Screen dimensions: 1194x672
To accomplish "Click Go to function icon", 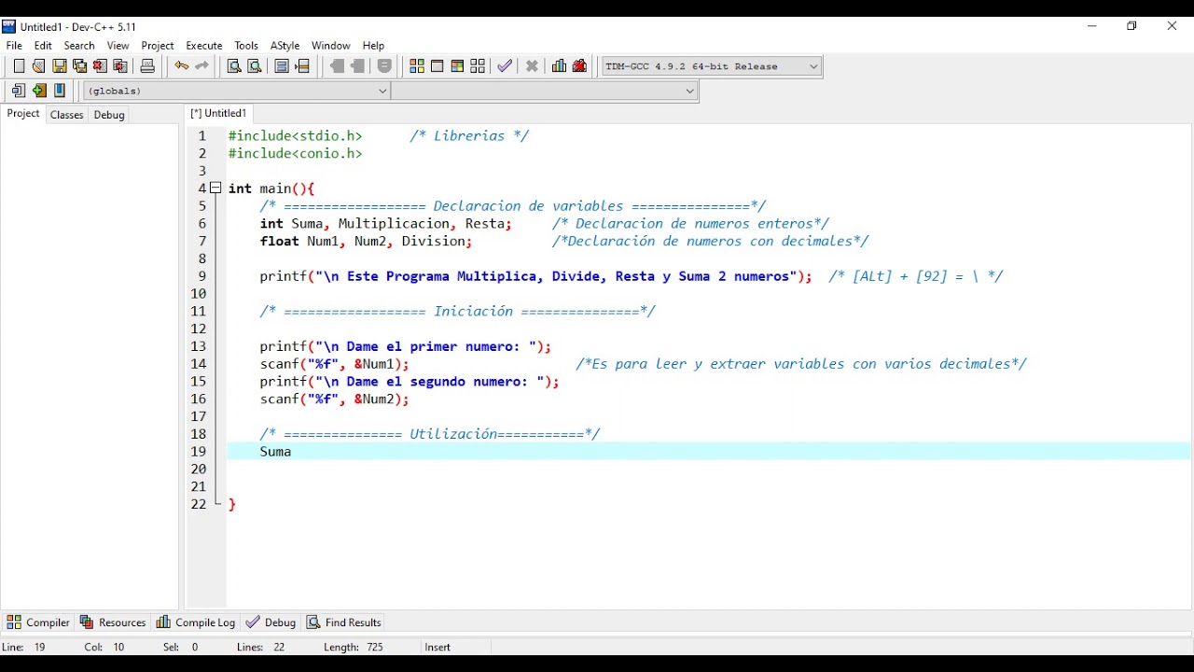I will 282,66.
